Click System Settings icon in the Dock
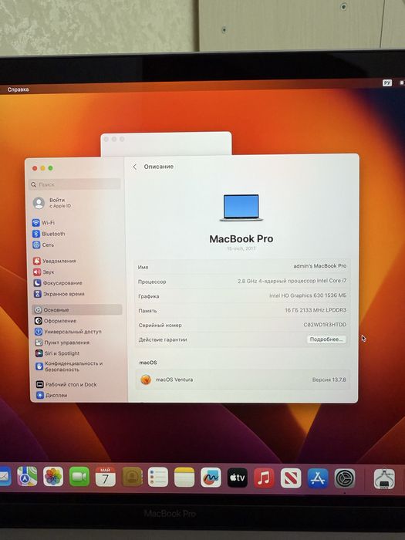The height and width of the screenshot is (540, 405). [345, 478]
